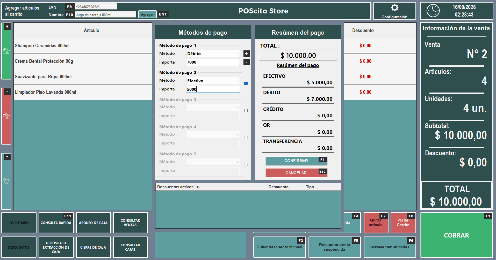Open CONSULTAR VENTAS
This screenshot has height=260, width=496.
coord(130,223)
